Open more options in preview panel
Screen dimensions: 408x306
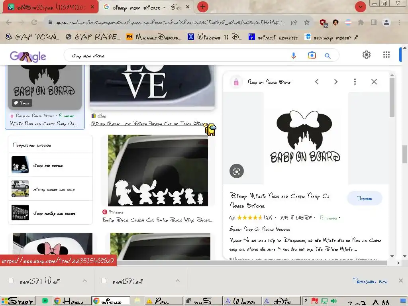(x=355, y=82)
